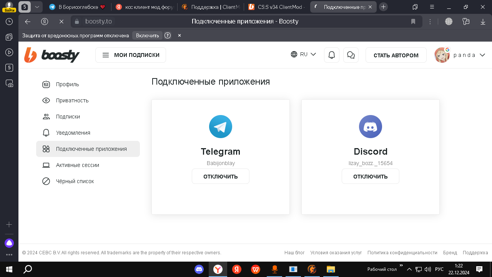Open Активные сессии in the sidebar
The image size is (492, 277).
tap(77, 165)
